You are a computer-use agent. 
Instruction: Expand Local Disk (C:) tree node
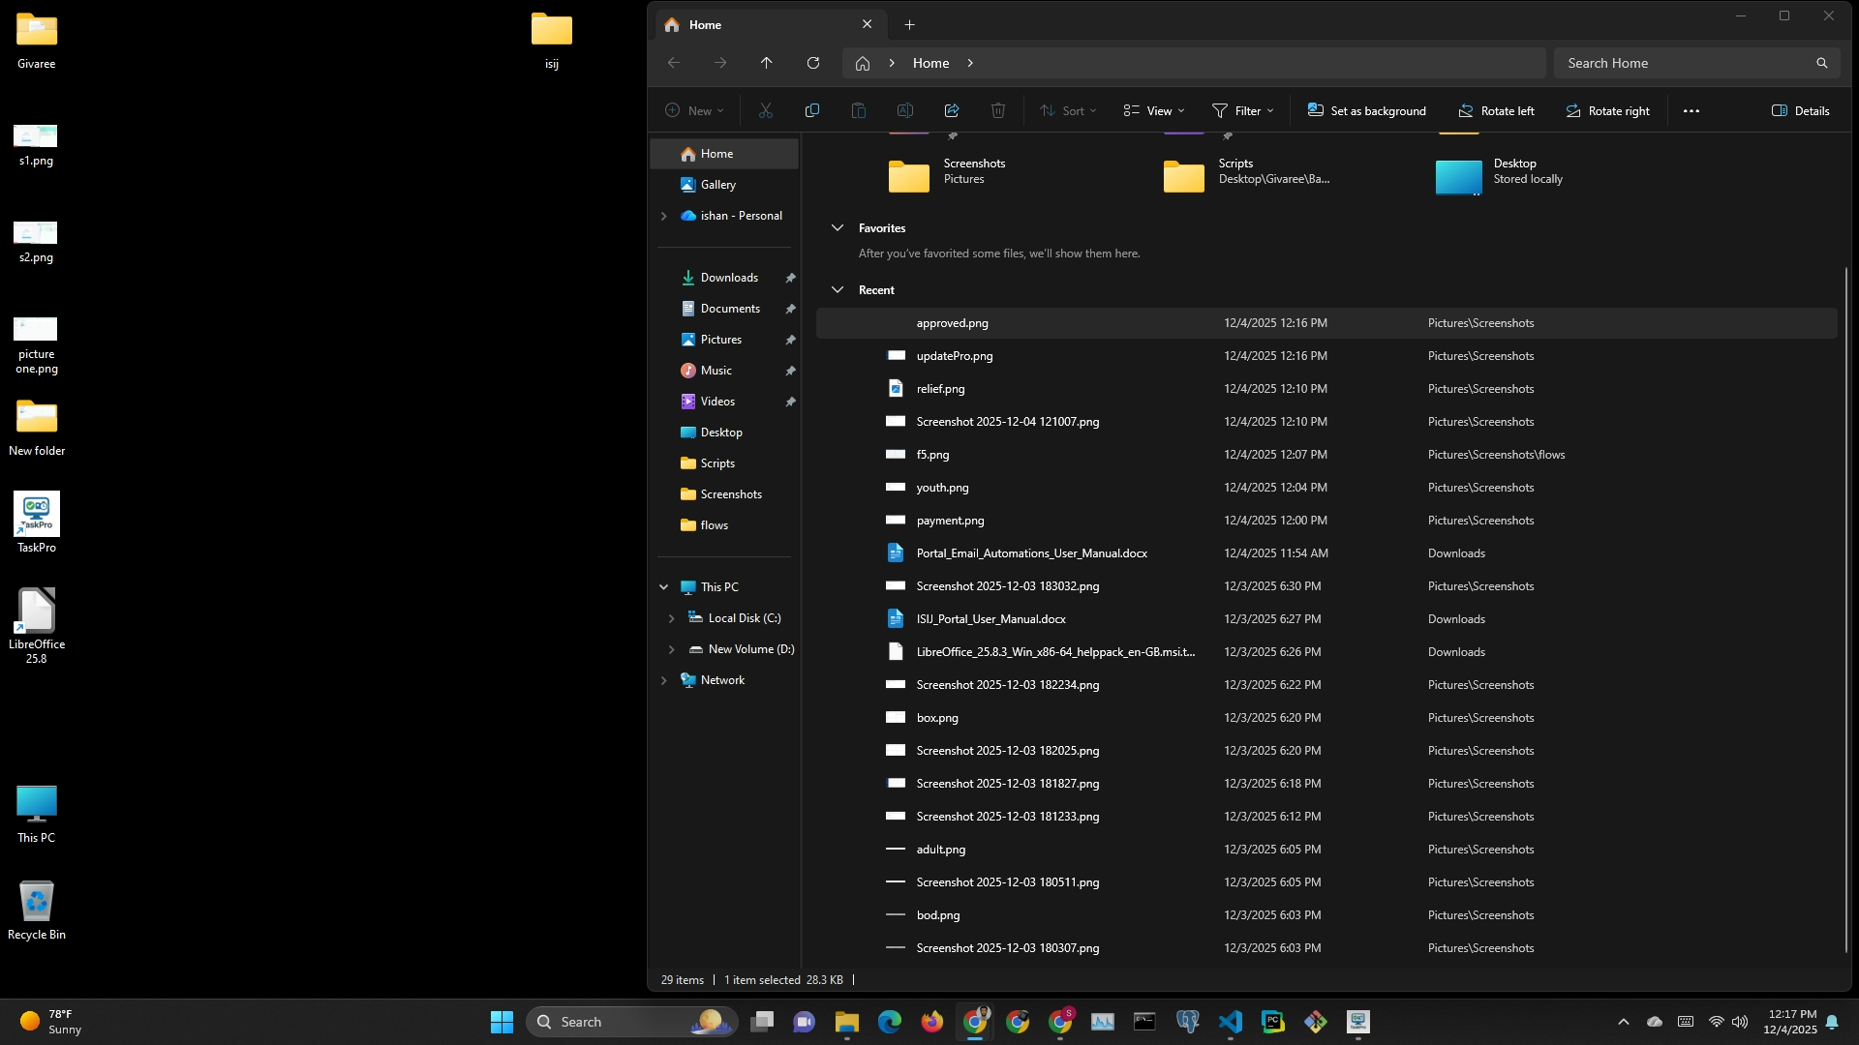(x=671, y=618)
